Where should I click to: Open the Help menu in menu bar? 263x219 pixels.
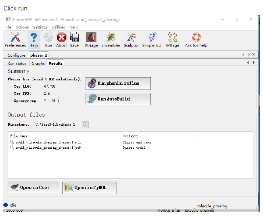(73, 27)
